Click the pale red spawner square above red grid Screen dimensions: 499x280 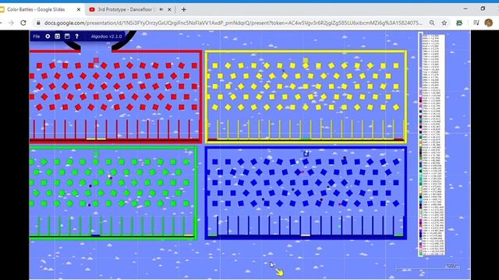(x=96, y=60)
